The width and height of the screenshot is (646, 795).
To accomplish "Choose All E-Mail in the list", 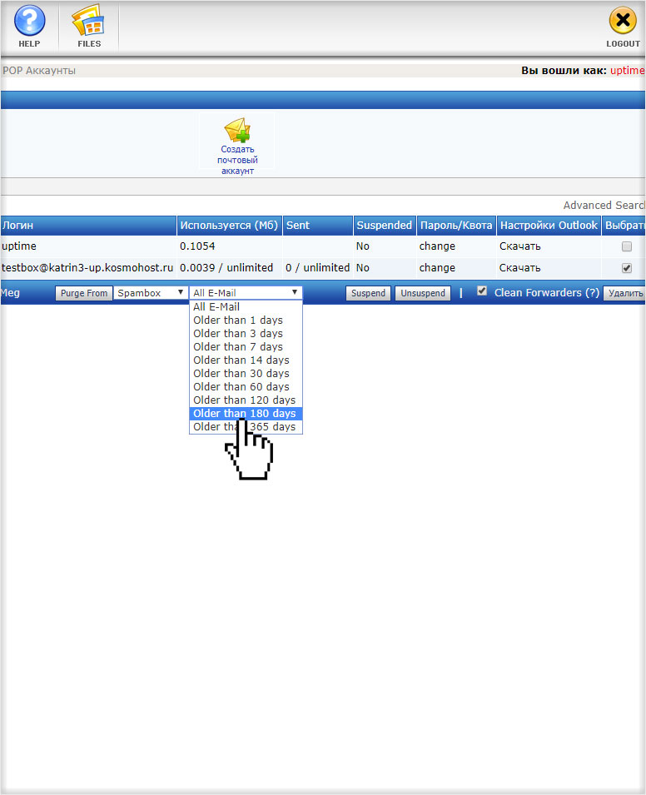I will tap(246, 306).
